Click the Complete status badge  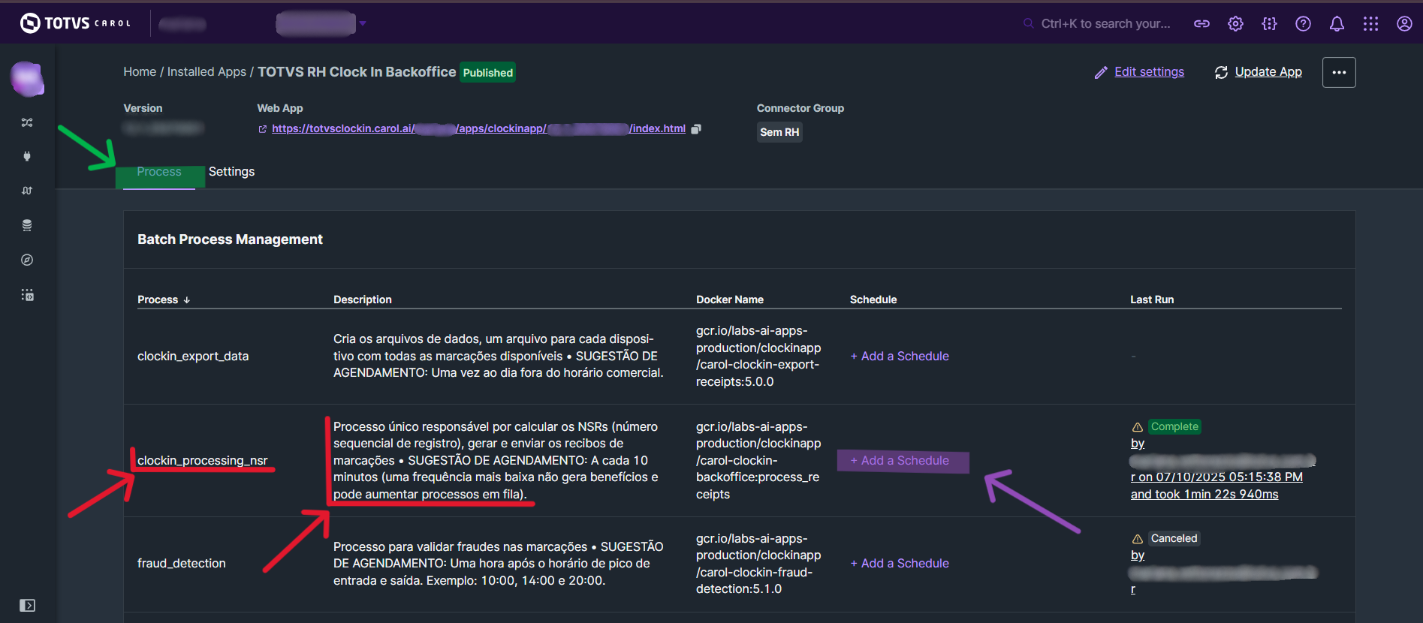pyautogui.click(x=1174, y=427)
